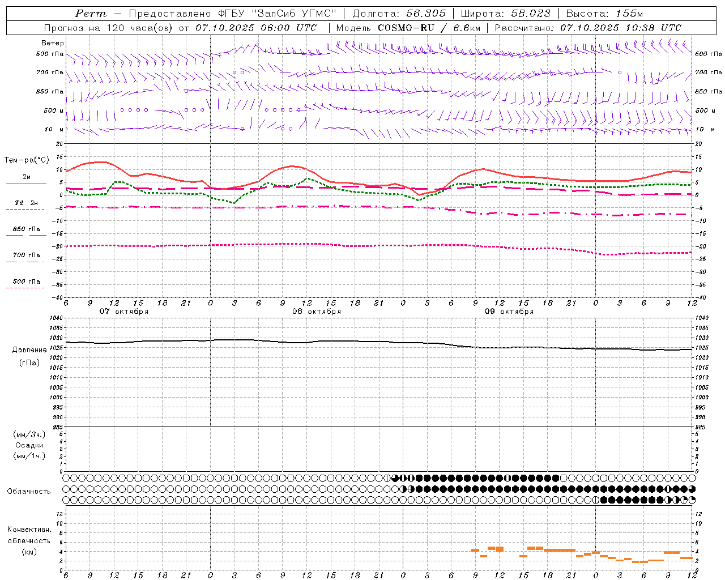Click the "Облачность" cloud cover label

(29, 492)
